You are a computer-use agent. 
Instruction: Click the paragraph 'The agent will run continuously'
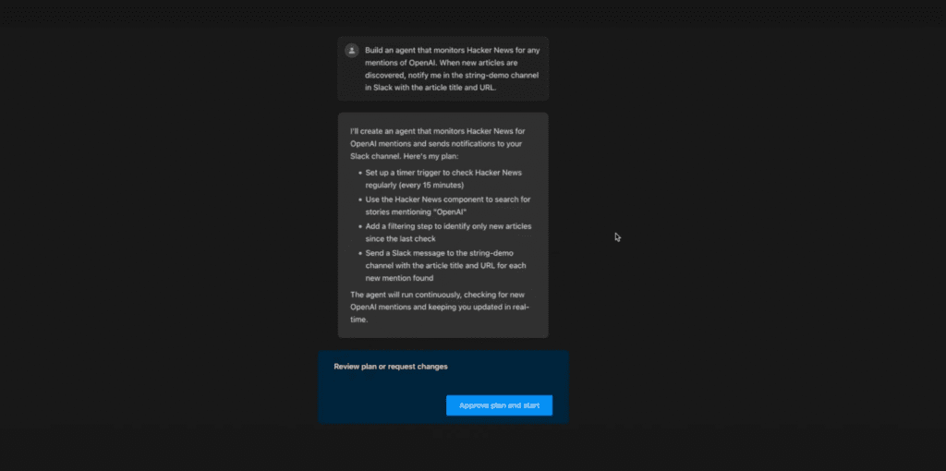440,307
